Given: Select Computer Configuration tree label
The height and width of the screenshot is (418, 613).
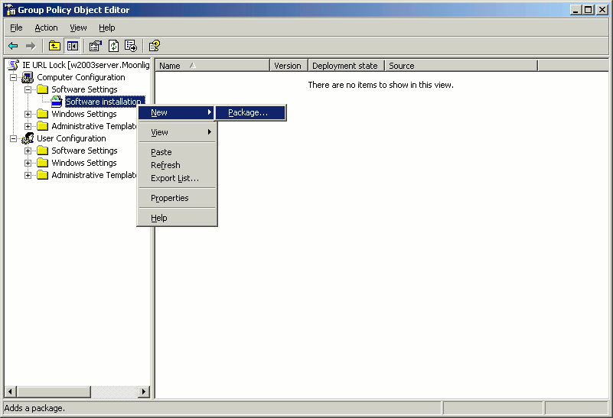Looking at the screenshot, I should 81,77.
